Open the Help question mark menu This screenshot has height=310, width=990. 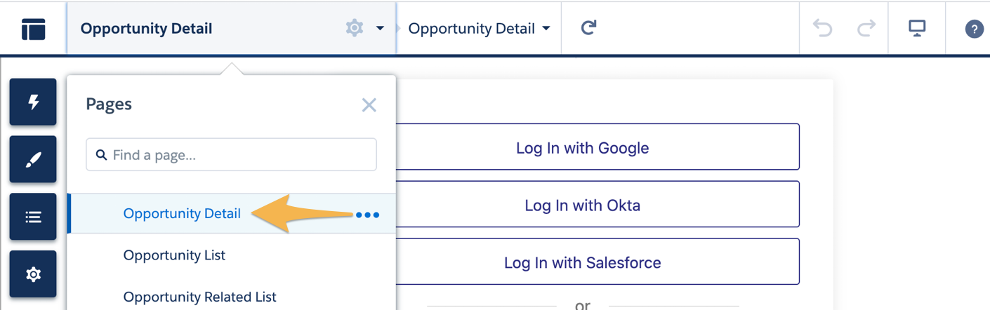coord(974,29)
